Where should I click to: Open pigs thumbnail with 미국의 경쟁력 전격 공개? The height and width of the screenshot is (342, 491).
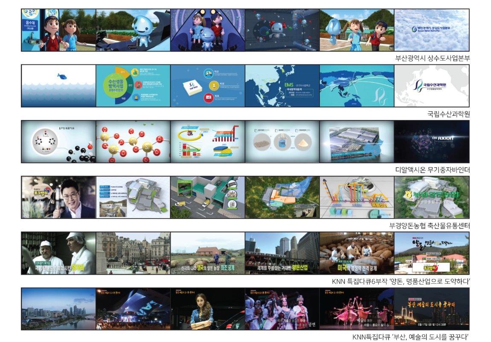[357, 253]
